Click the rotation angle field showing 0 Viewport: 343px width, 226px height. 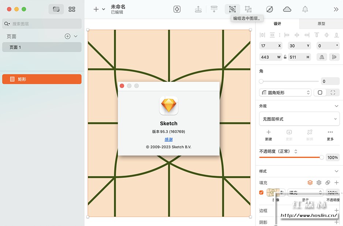pyautogui.click(x=328, y=46)
